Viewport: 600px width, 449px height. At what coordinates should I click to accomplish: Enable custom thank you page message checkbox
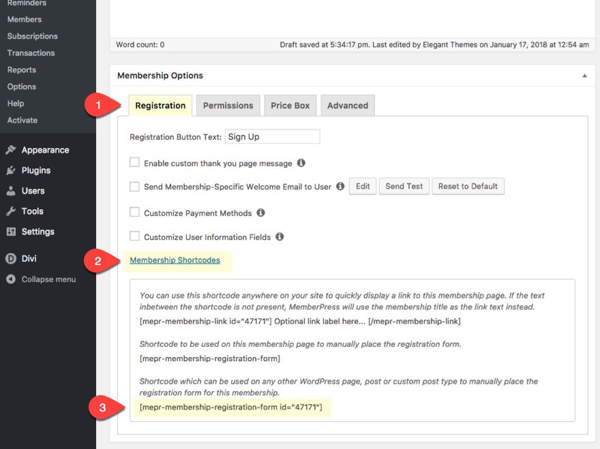point(134,162)
